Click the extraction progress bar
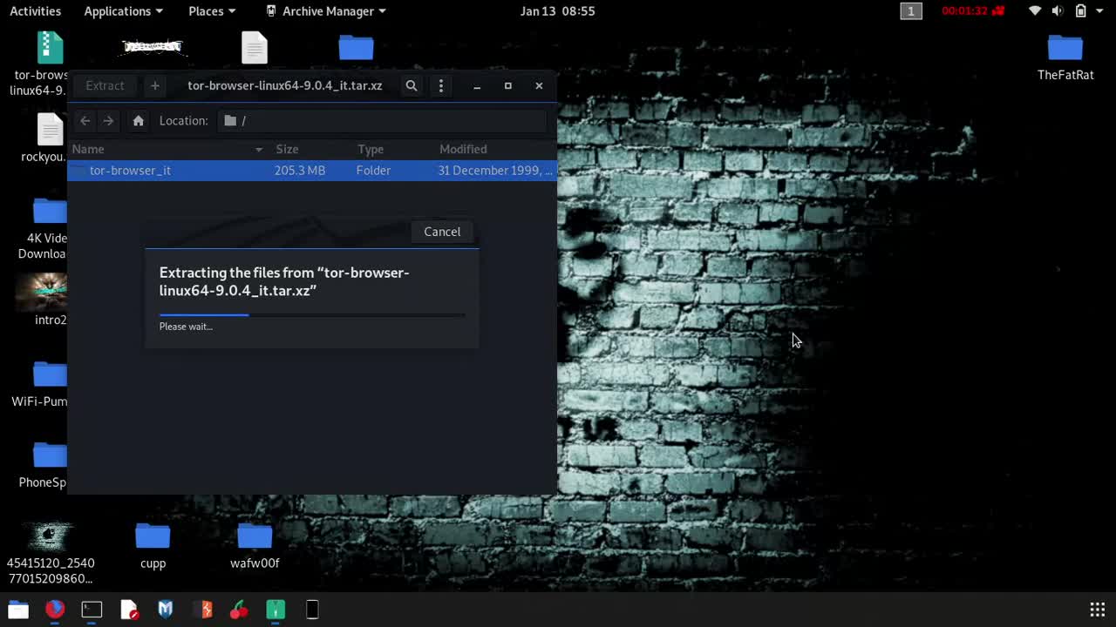 tap(312, 314)
